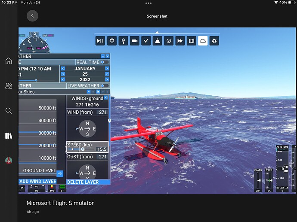The width and height of the screenshot is (297, 222).
Task: Click the heading compass showing 112°
Action: click(34, 43)
